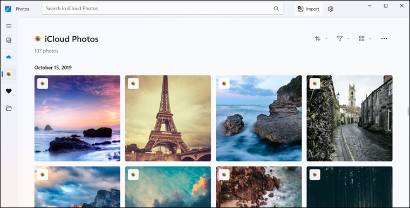Expand the filter options chevron
Screen dimensions: 410x208
pyautogui.click(x=348, y=38)
